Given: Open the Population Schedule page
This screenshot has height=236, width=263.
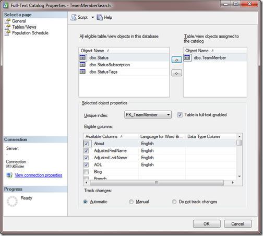Looking at the screenshot, I should [30, 33].
